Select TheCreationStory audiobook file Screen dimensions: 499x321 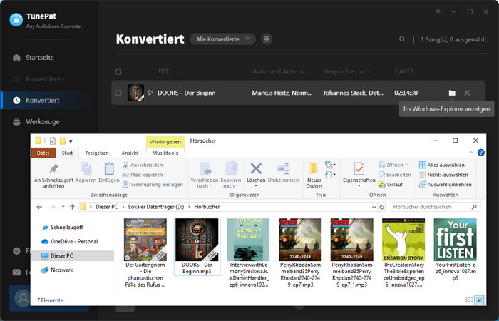pyautogui.click(x=403, y=253)
